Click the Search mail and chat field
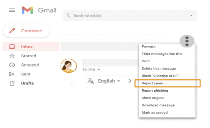Screen dimensions: 210x128 tap(130, 15)
